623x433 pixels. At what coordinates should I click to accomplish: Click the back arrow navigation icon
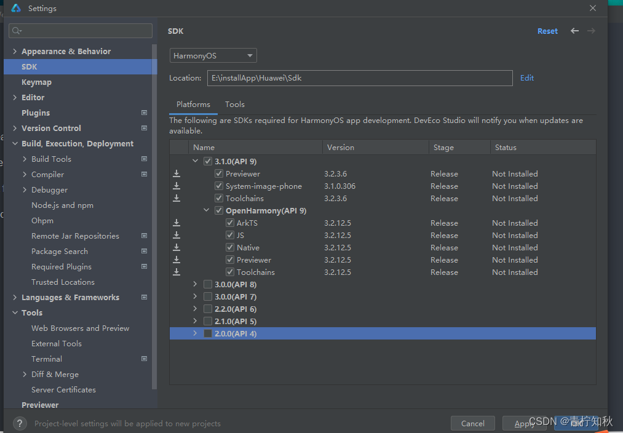574,31
